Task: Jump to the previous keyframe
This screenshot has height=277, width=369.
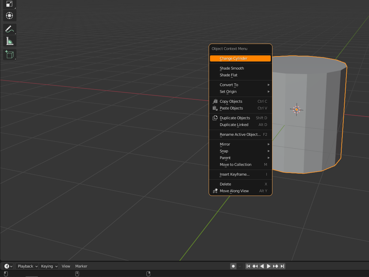Action: click(255, 266)
